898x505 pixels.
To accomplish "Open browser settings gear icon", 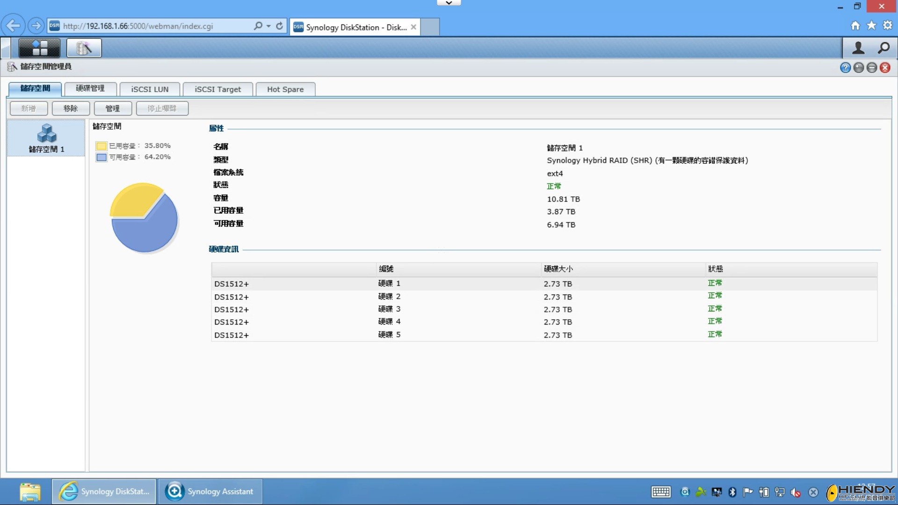I will tap(887, 26).
